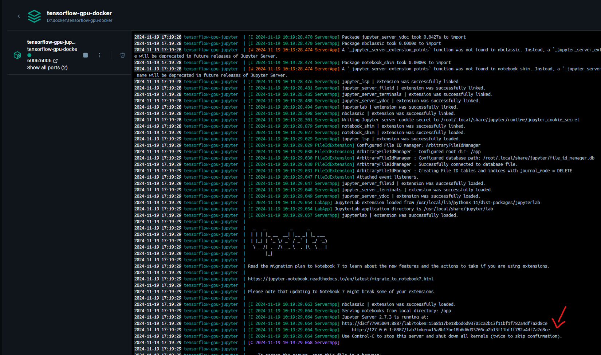Click 'jupyter_server_terminals | extension was successfully loaded.'
This screenshot has width=601, height=355.
coord(417,190)
